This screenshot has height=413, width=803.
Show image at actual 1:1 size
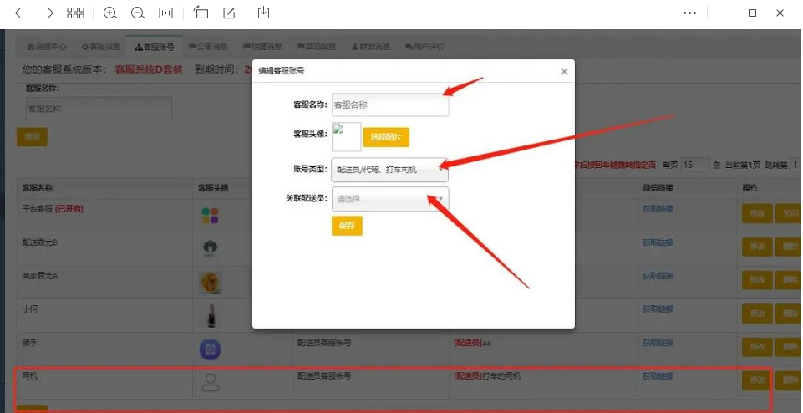(x=165, y=13)
